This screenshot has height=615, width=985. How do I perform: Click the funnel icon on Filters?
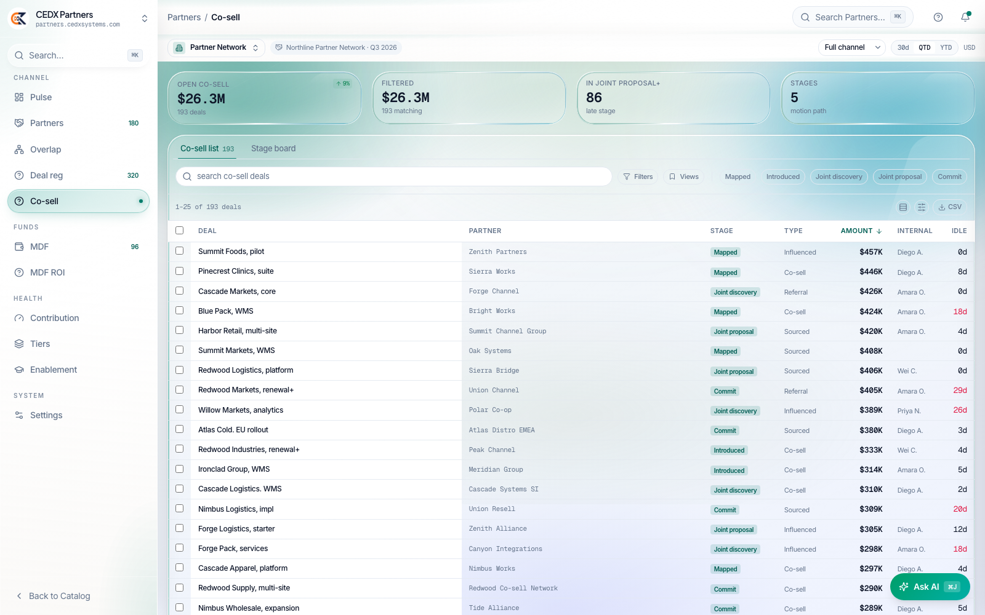click(627, 177)
